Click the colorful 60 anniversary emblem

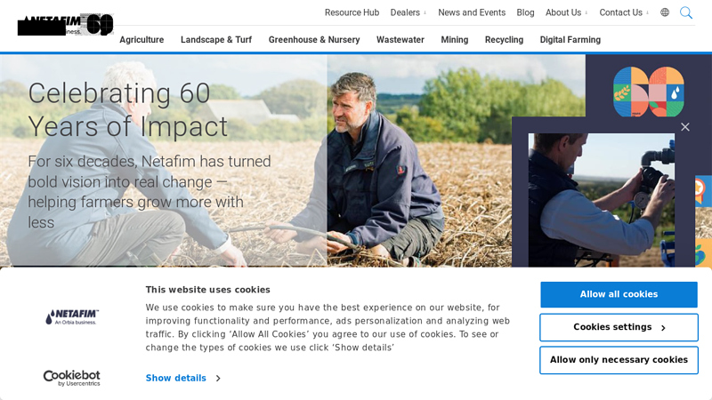(649, 92)
